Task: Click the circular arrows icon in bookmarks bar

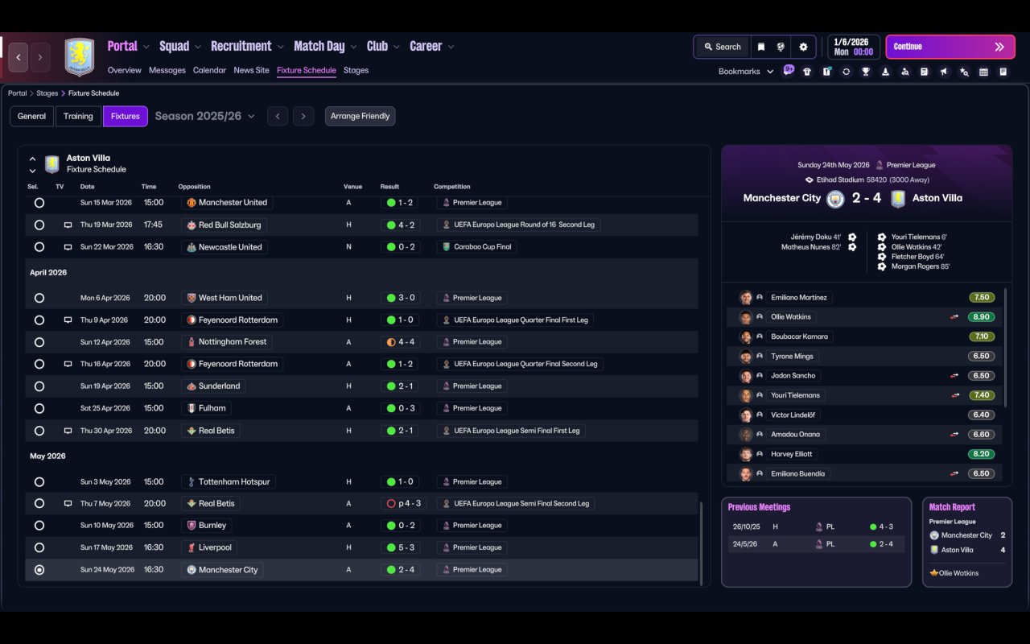Action: click(x=846, y=72)
